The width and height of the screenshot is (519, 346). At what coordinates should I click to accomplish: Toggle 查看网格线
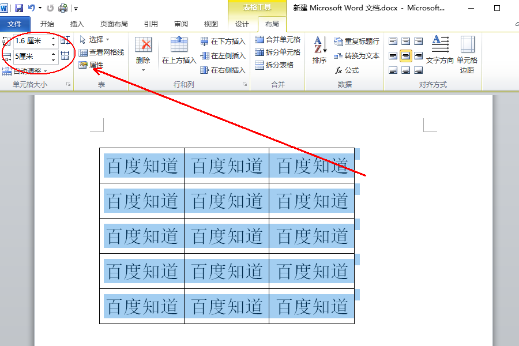pyautogui.click(x=101, y=52)
